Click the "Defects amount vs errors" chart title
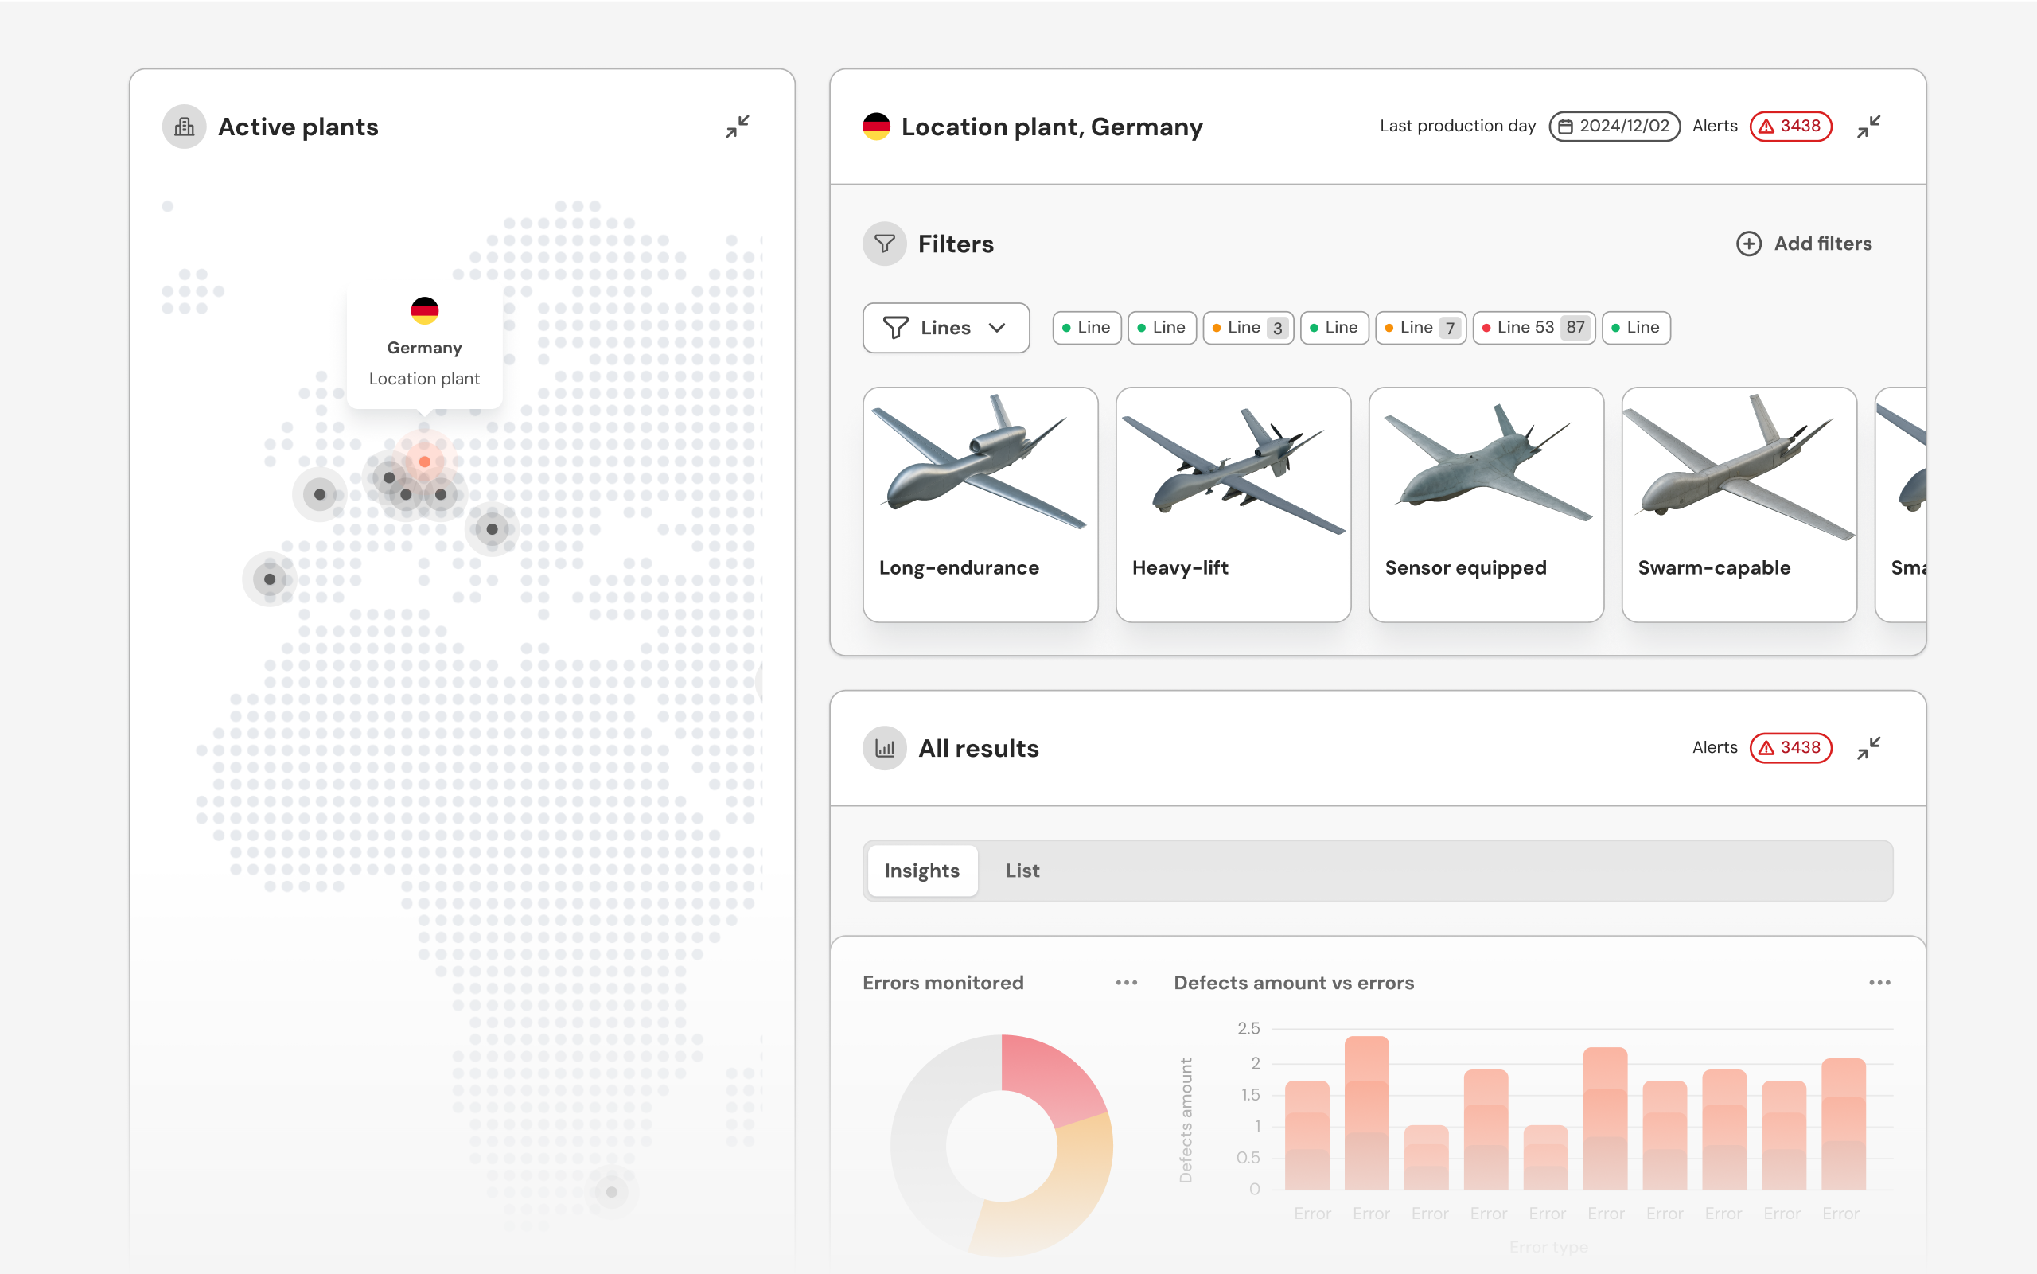This screenshot has height=1274, width=2037. point(1294,983)
